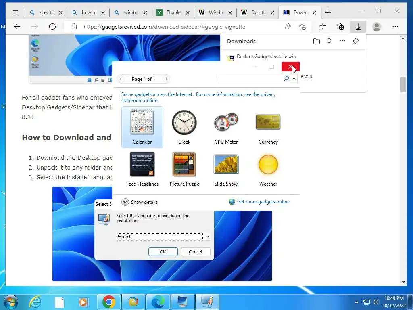Open the Edge profile icon
The image size is (413, 310).
[377, 26]
